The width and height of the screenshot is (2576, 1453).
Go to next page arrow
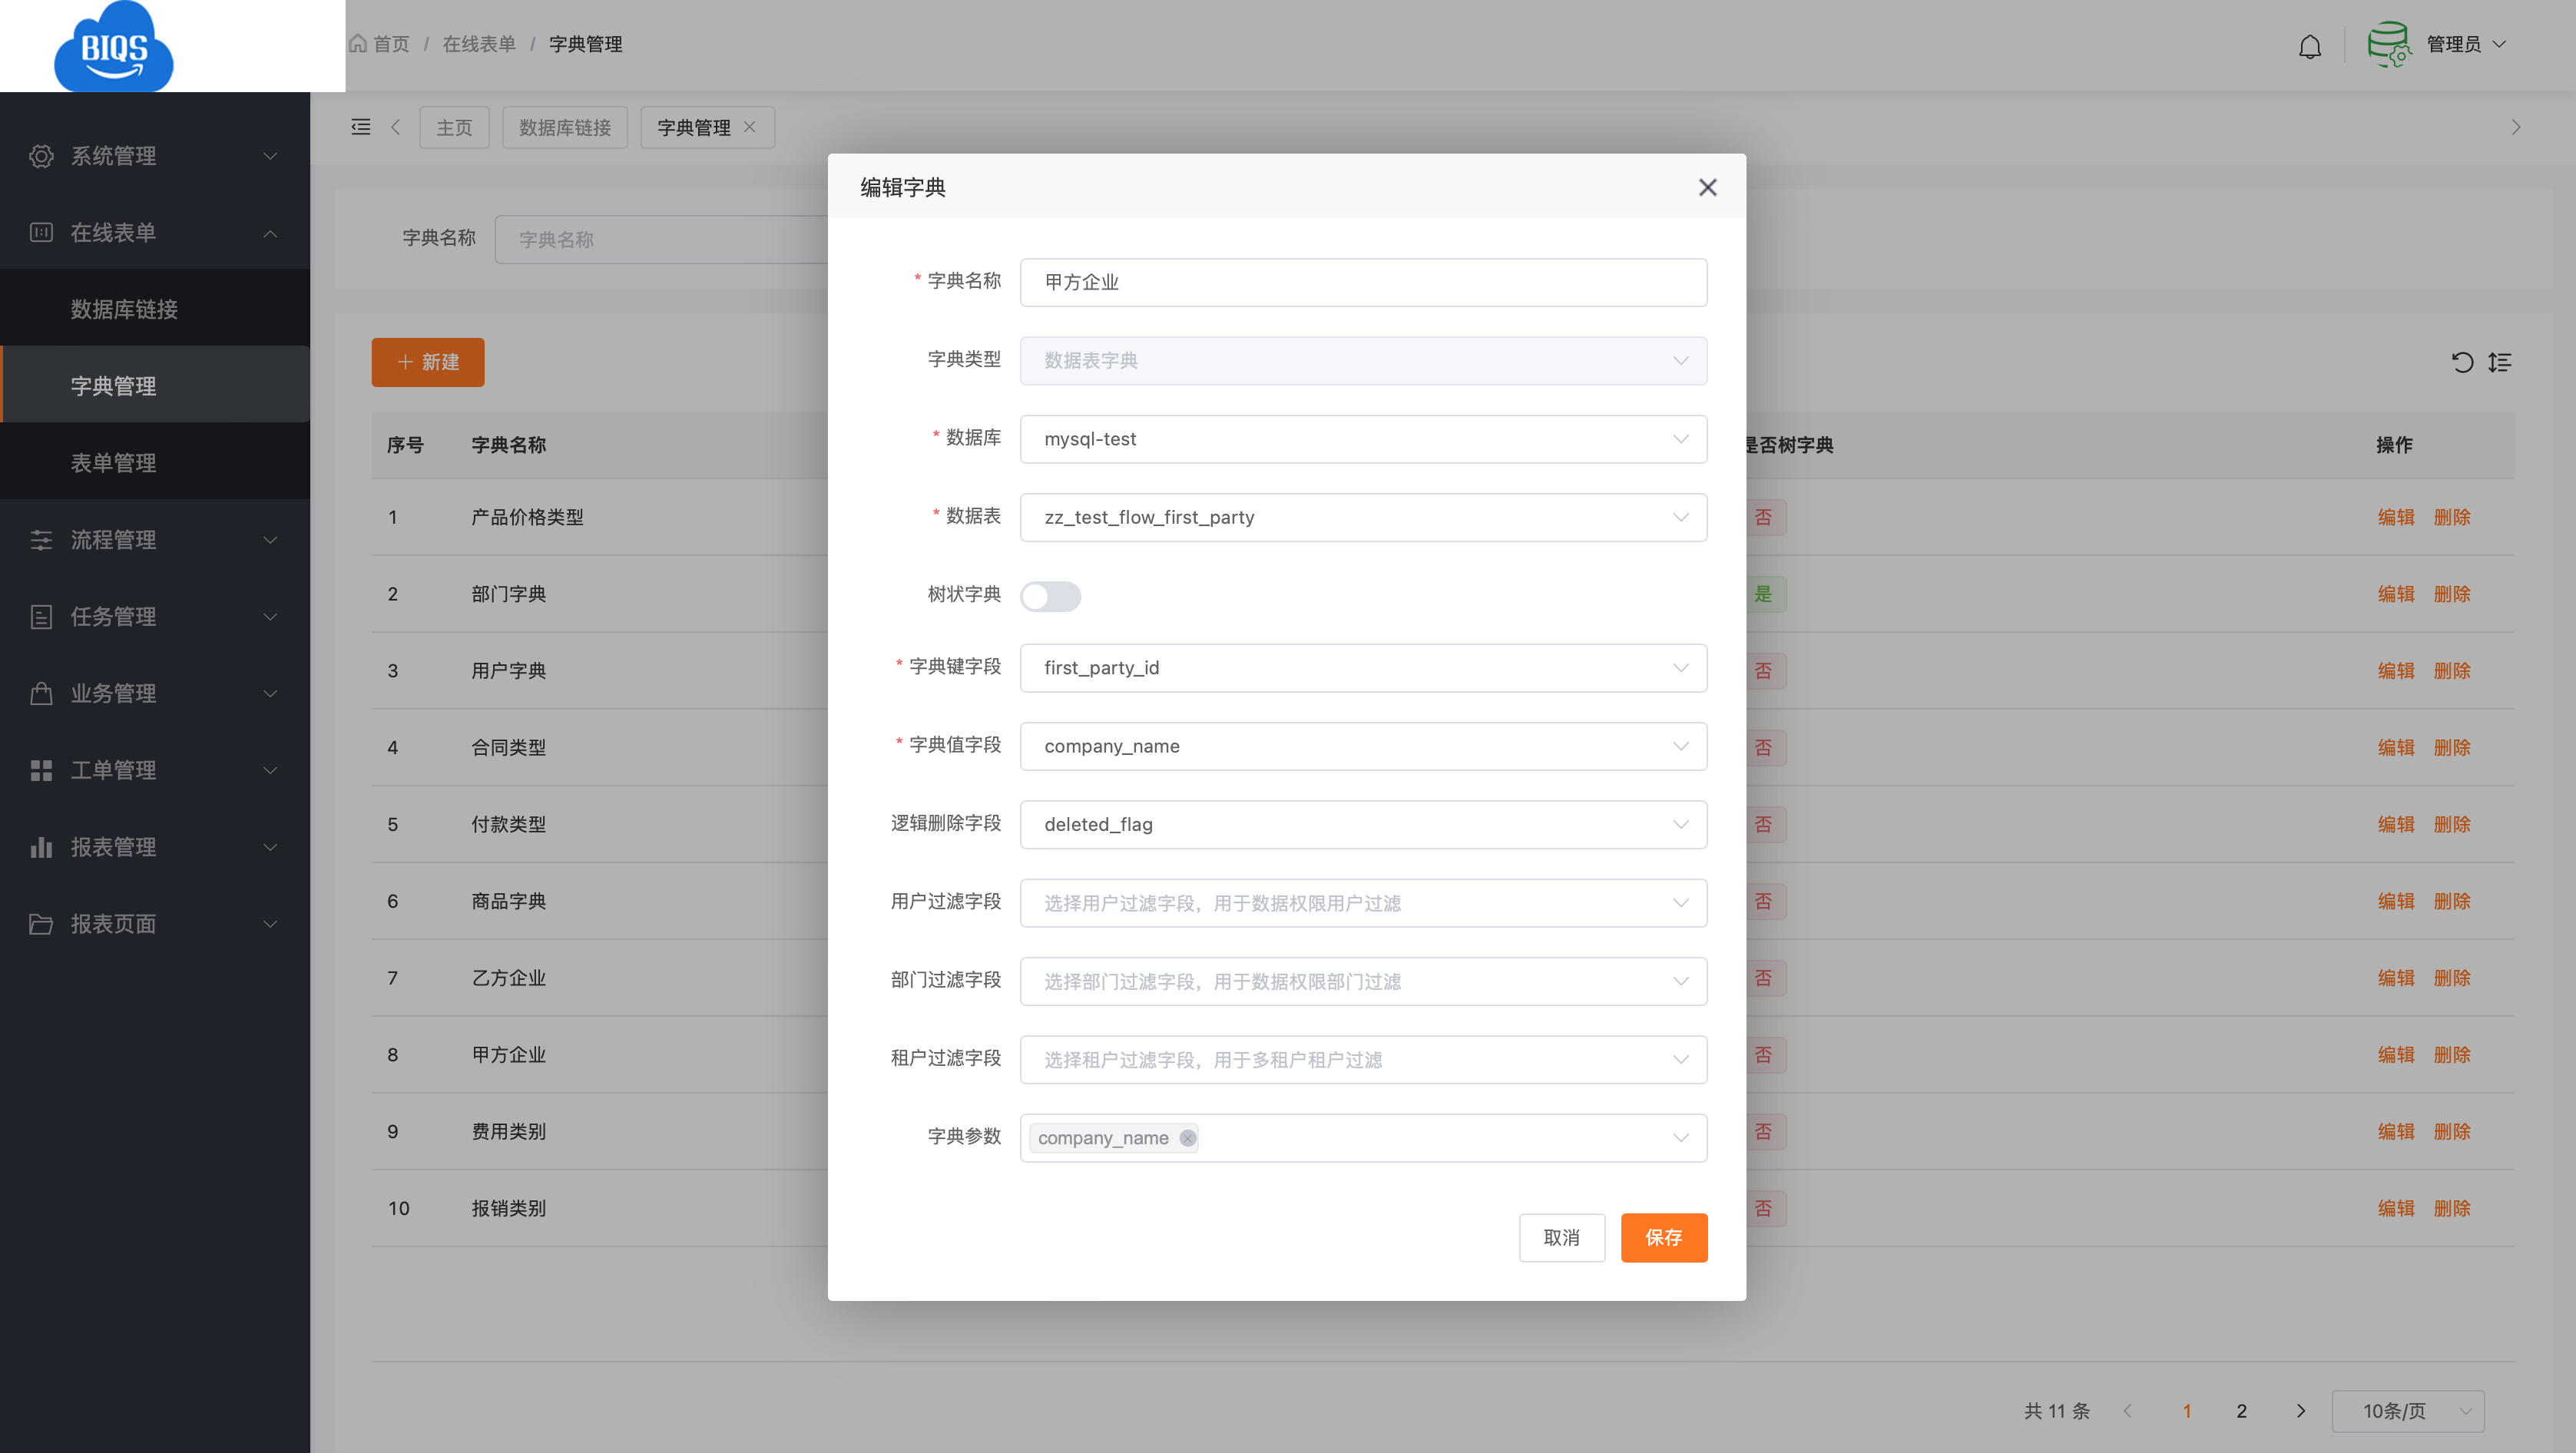coord(2300,1411)
